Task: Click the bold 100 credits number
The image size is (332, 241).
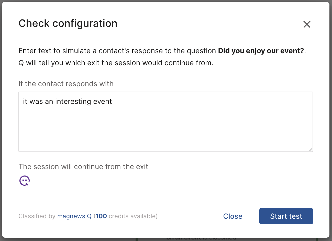Action: coord(101,216)
